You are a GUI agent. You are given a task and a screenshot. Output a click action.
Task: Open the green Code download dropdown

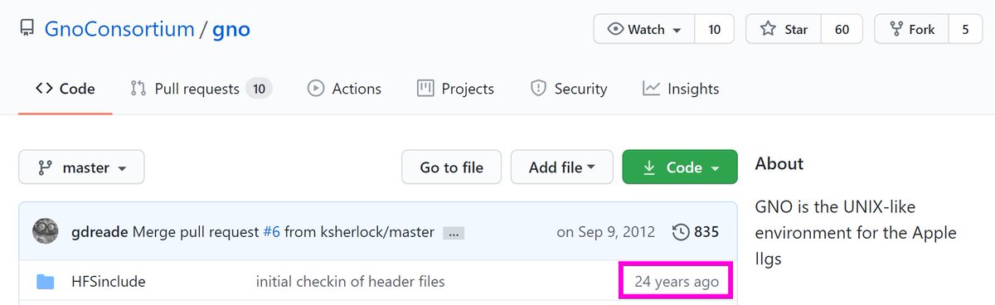(680, 167)
